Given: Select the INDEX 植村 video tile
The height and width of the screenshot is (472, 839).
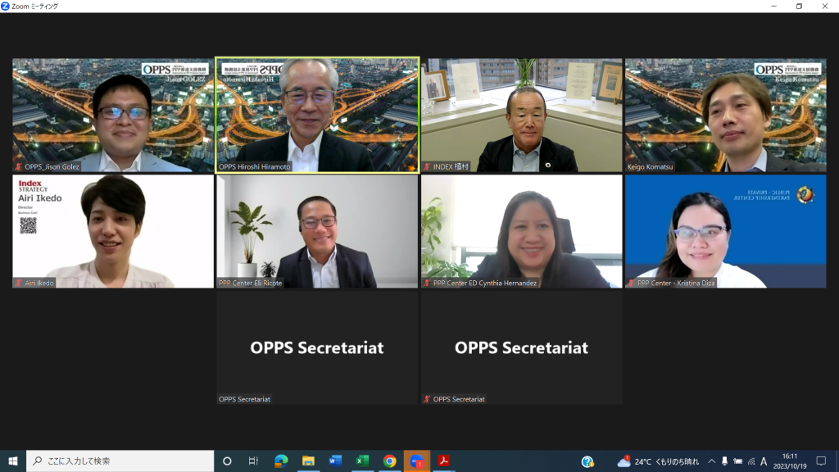Looking at the screenshot, I should click(x=522, y=115).
